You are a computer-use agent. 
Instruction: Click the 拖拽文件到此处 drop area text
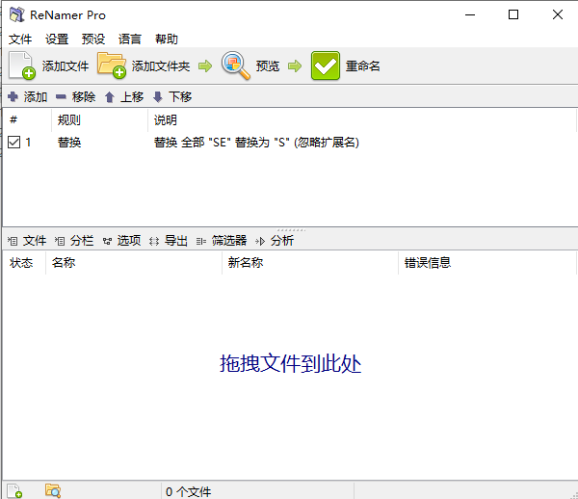[291, 364]
